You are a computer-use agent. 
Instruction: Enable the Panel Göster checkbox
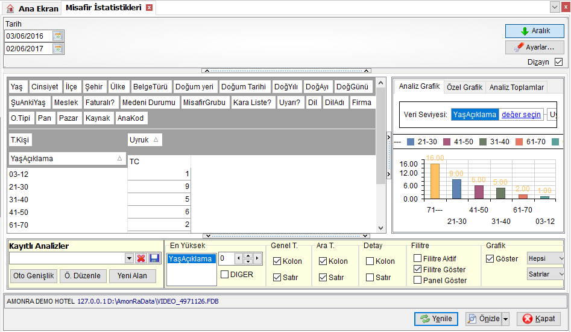tap(418, 280)
